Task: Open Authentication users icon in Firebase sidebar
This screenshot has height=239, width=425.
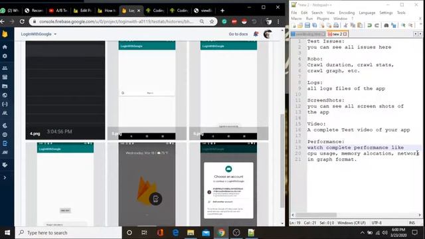Action: [5, 68]
